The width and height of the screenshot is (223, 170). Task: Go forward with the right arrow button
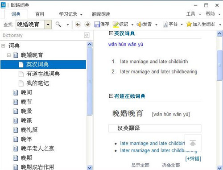pos(87,24)
